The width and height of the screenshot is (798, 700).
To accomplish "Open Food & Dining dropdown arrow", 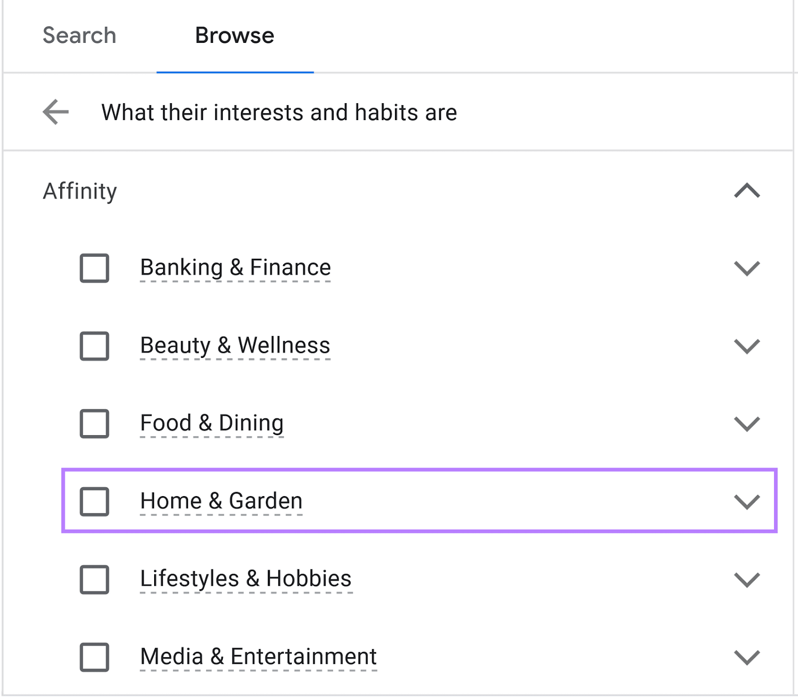I will (747, 424).
